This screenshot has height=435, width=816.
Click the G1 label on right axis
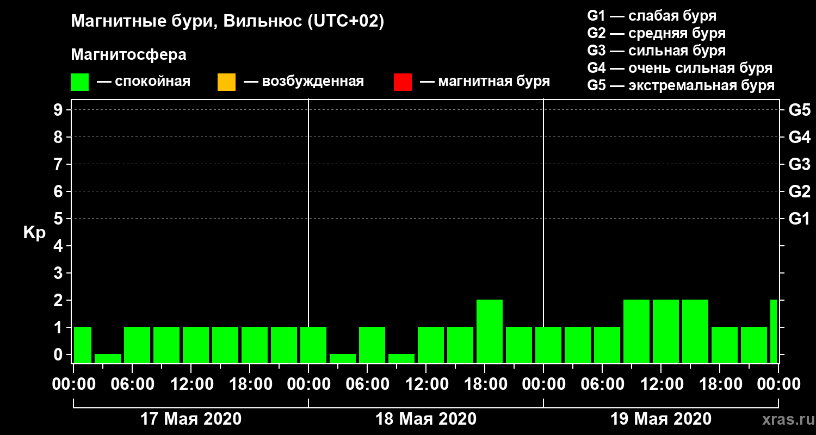[x=799, y=219]
